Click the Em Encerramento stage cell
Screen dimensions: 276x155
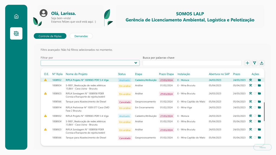pos(144,107)
